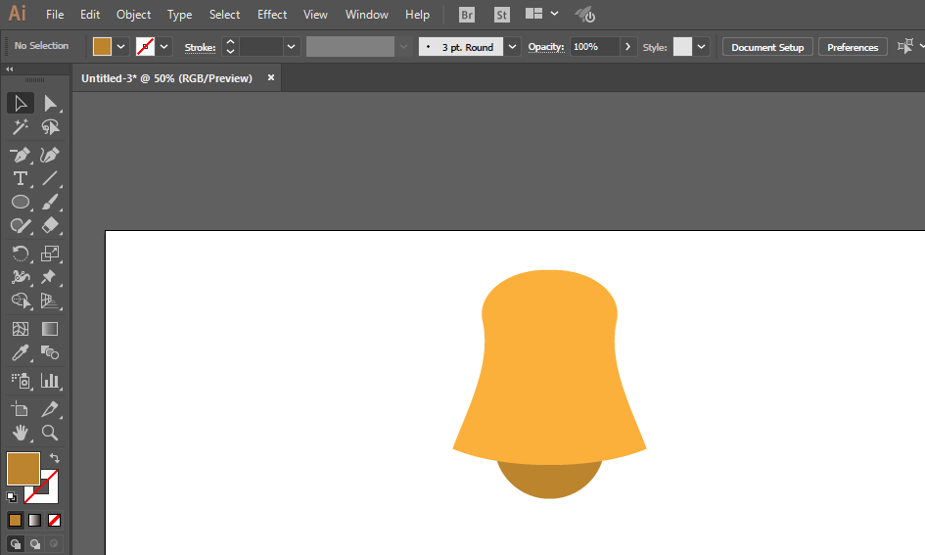Viewport: 925px width, 555px height.
Task: Open the fill color dropdown arrow
Action: click(x=121, y=47)
